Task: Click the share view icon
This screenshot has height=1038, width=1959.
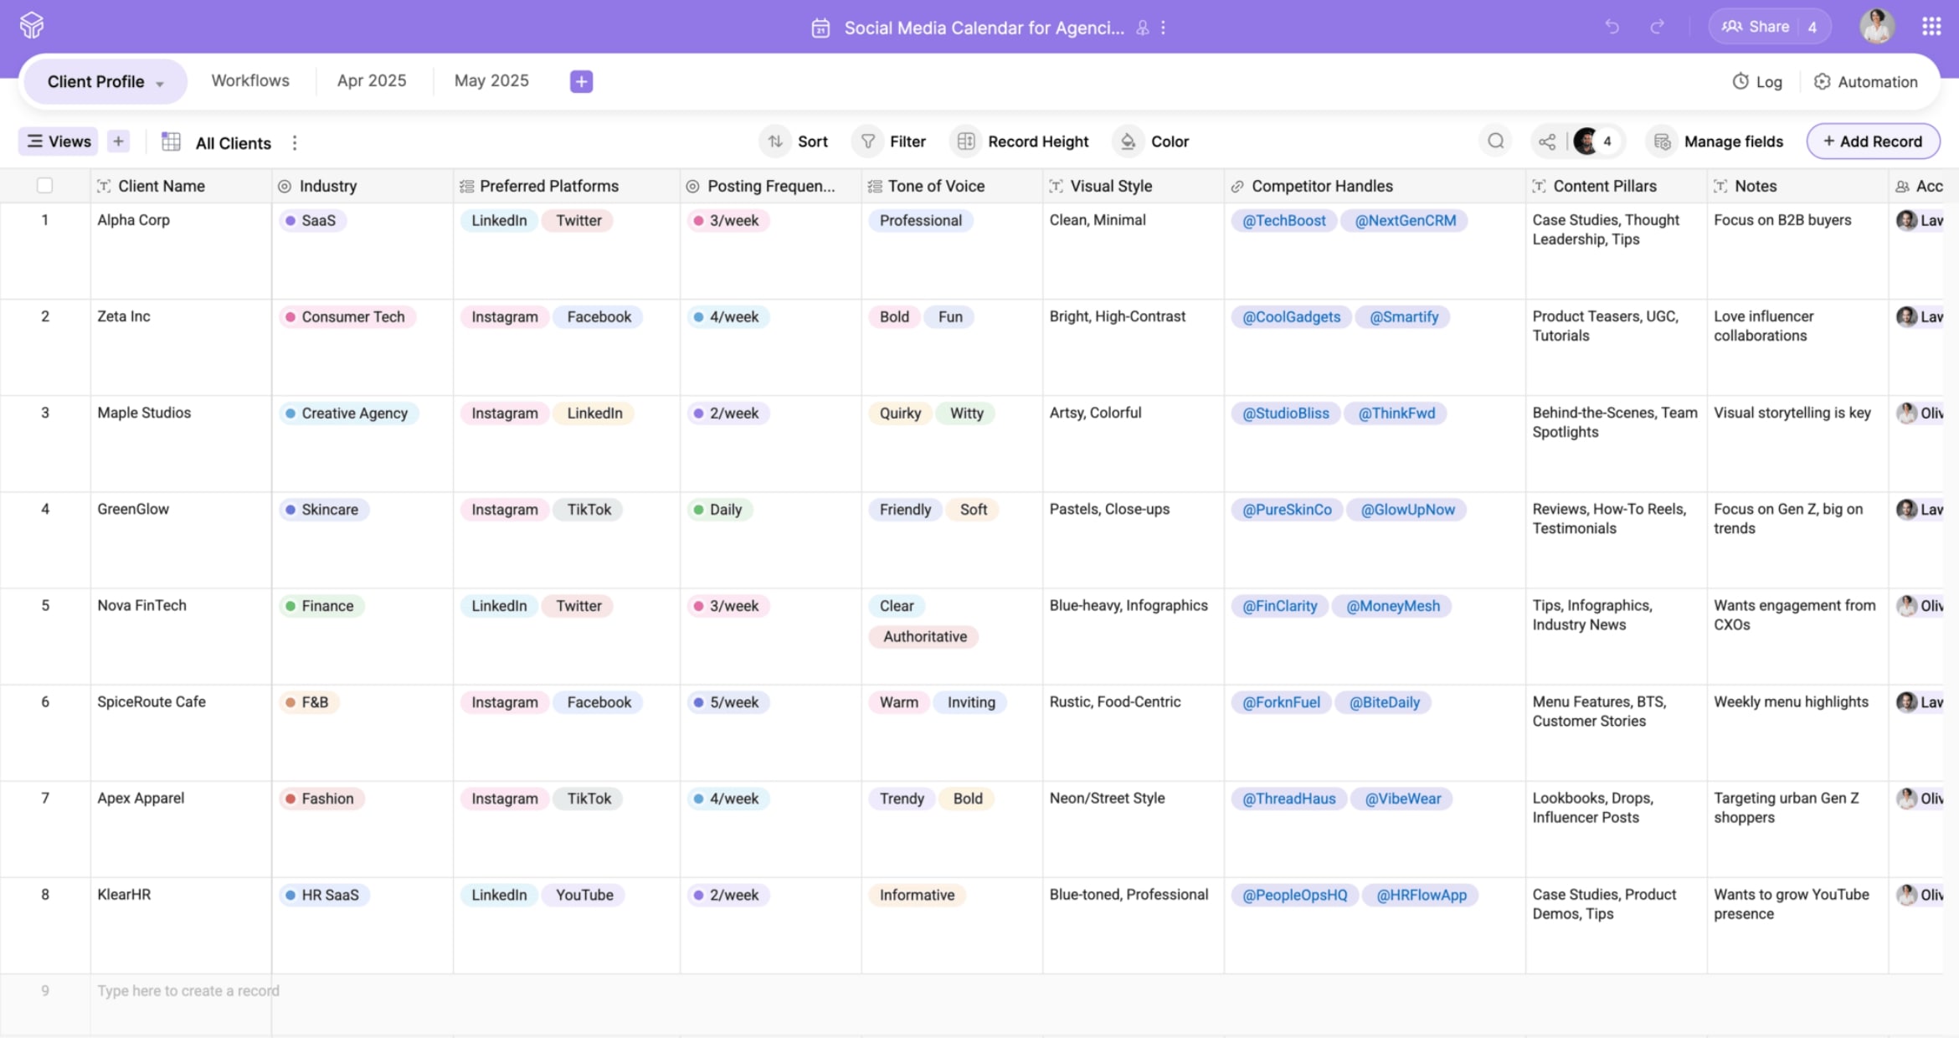Action: [1547, 141]
